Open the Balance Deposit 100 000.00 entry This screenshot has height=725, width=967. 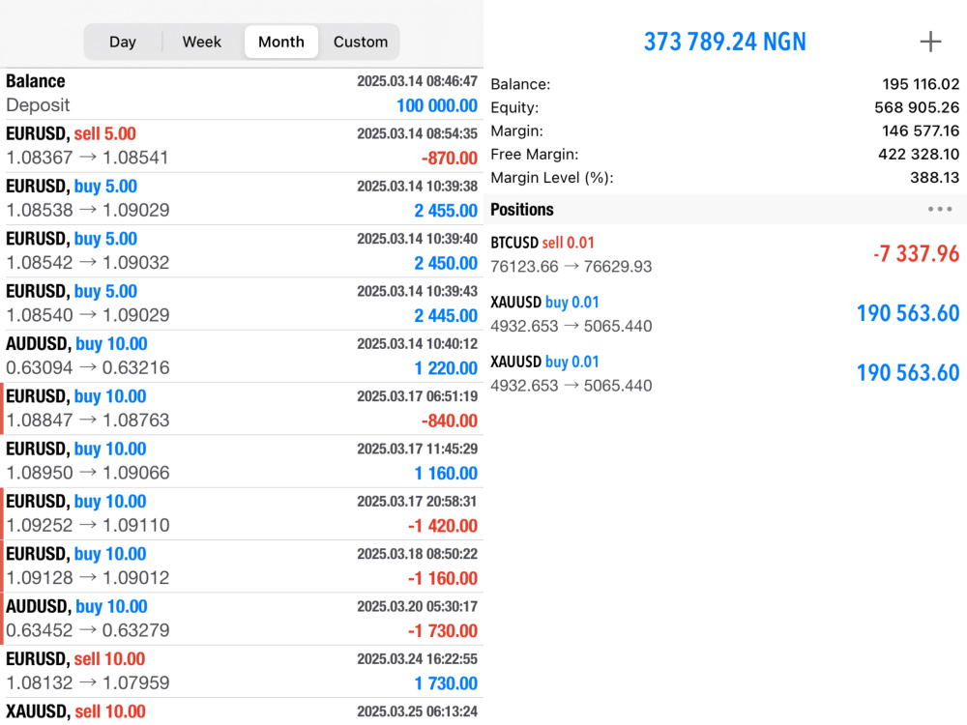(242, 94)
